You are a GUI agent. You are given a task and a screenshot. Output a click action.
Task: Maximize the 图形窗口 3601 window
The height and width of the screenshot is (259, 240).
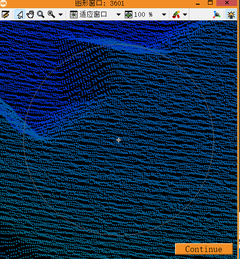(210, 3)
